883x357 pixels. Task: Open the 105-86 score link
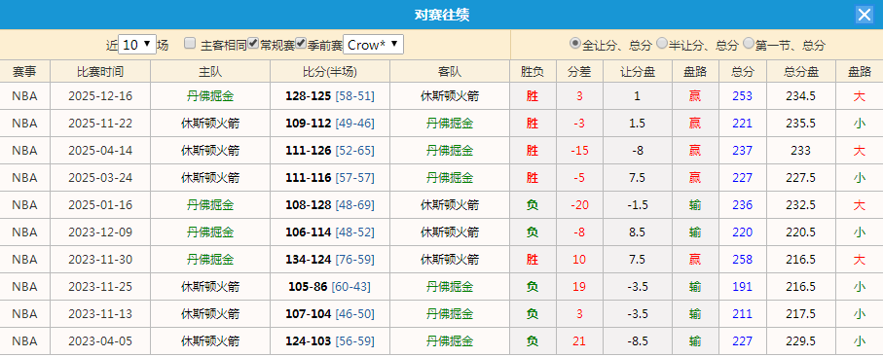click(308, 287)
